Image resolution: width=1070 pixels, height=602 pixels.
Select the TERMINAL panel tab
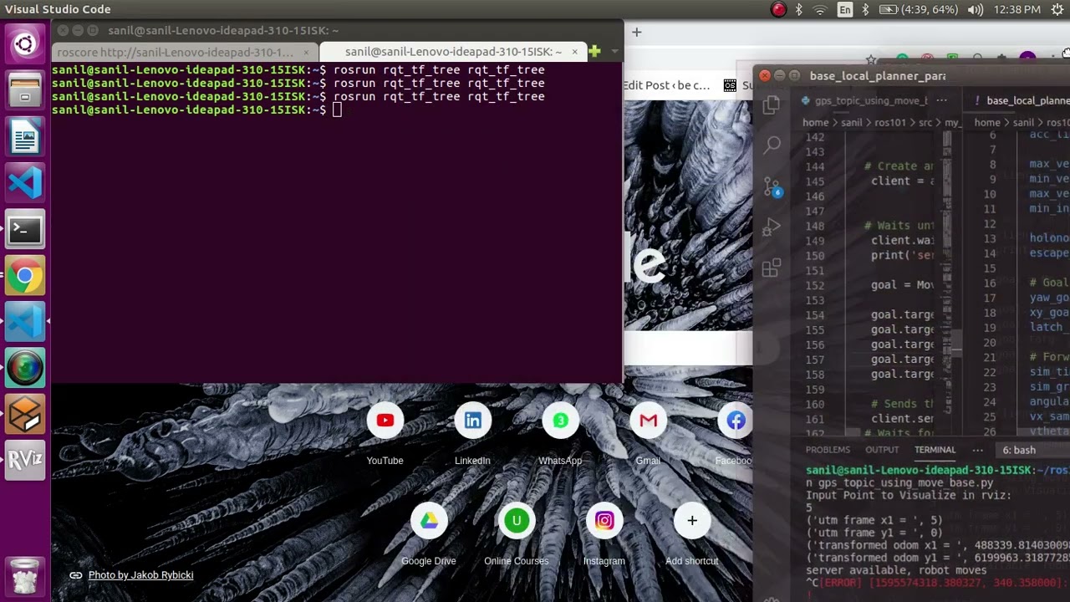[x=935, y=450]
